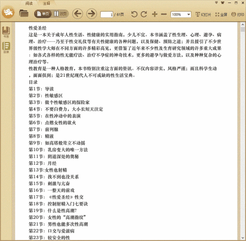Switch to single page (单页) view
This screenshot has height=241, width=246.
43,14
